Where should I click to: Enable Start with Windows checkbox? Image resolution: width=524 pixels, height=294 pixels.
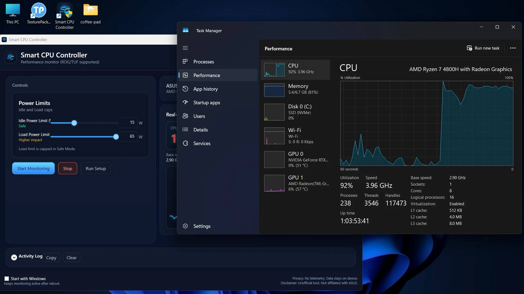7,279
